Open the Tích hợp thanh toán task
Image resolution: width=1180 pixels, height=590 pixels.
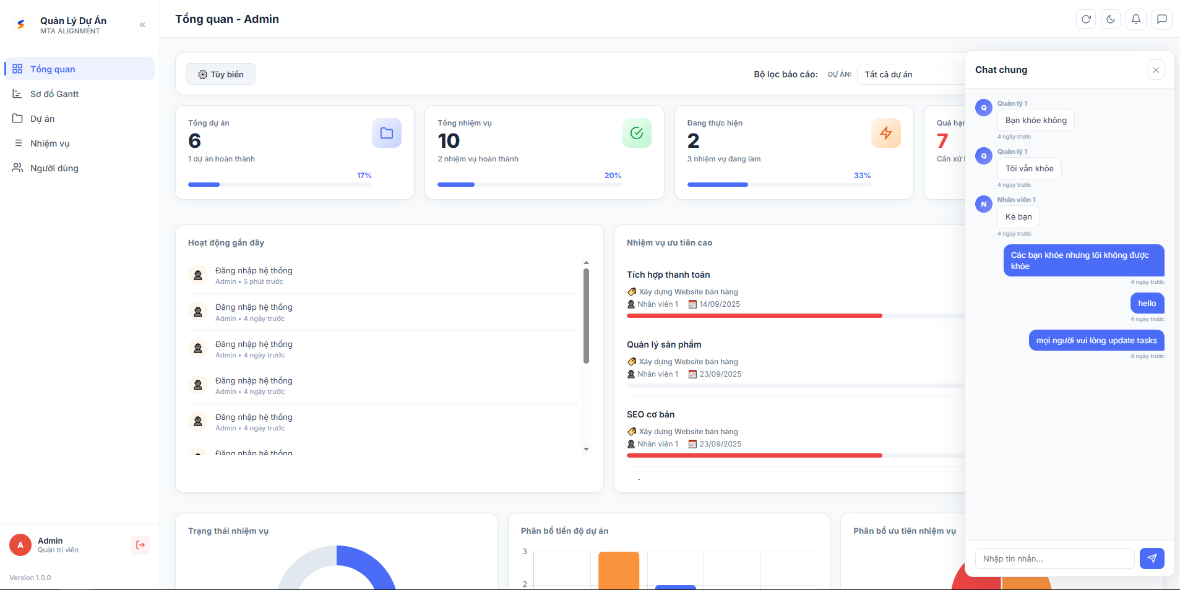coord(668,275)
